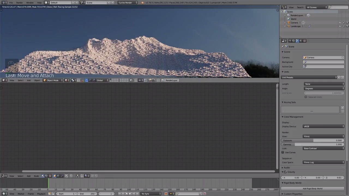Viewport: 349px width, 196px height.
Task: Click the timeline editor type icon
Action: 4,194
